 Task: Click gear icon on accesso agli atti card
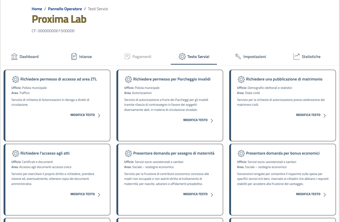pyautogui.click(x=16, y=153)
